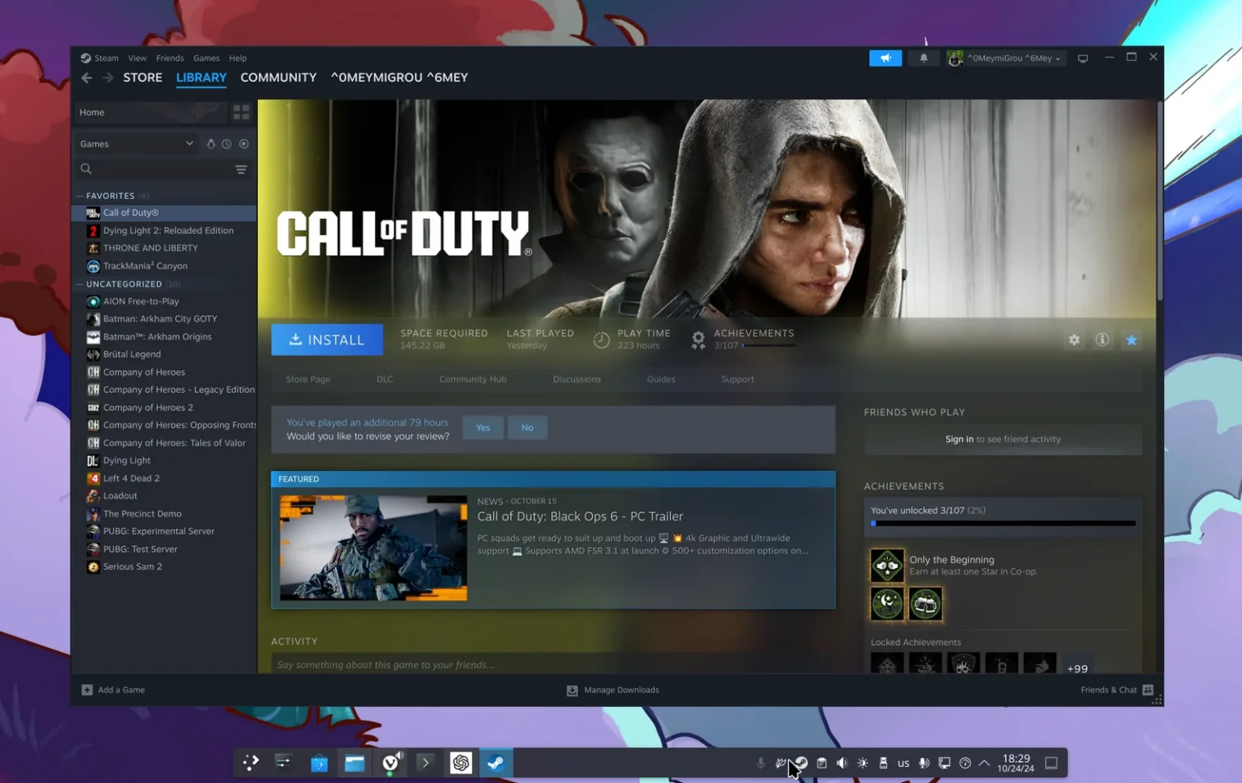Open the announcements megaphone icon
1242x783 pixels.
tap(885, 57)
